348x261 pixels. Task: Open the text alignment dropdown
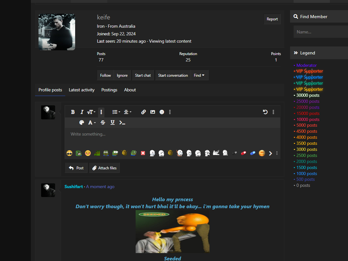click(x=128, y=112)
